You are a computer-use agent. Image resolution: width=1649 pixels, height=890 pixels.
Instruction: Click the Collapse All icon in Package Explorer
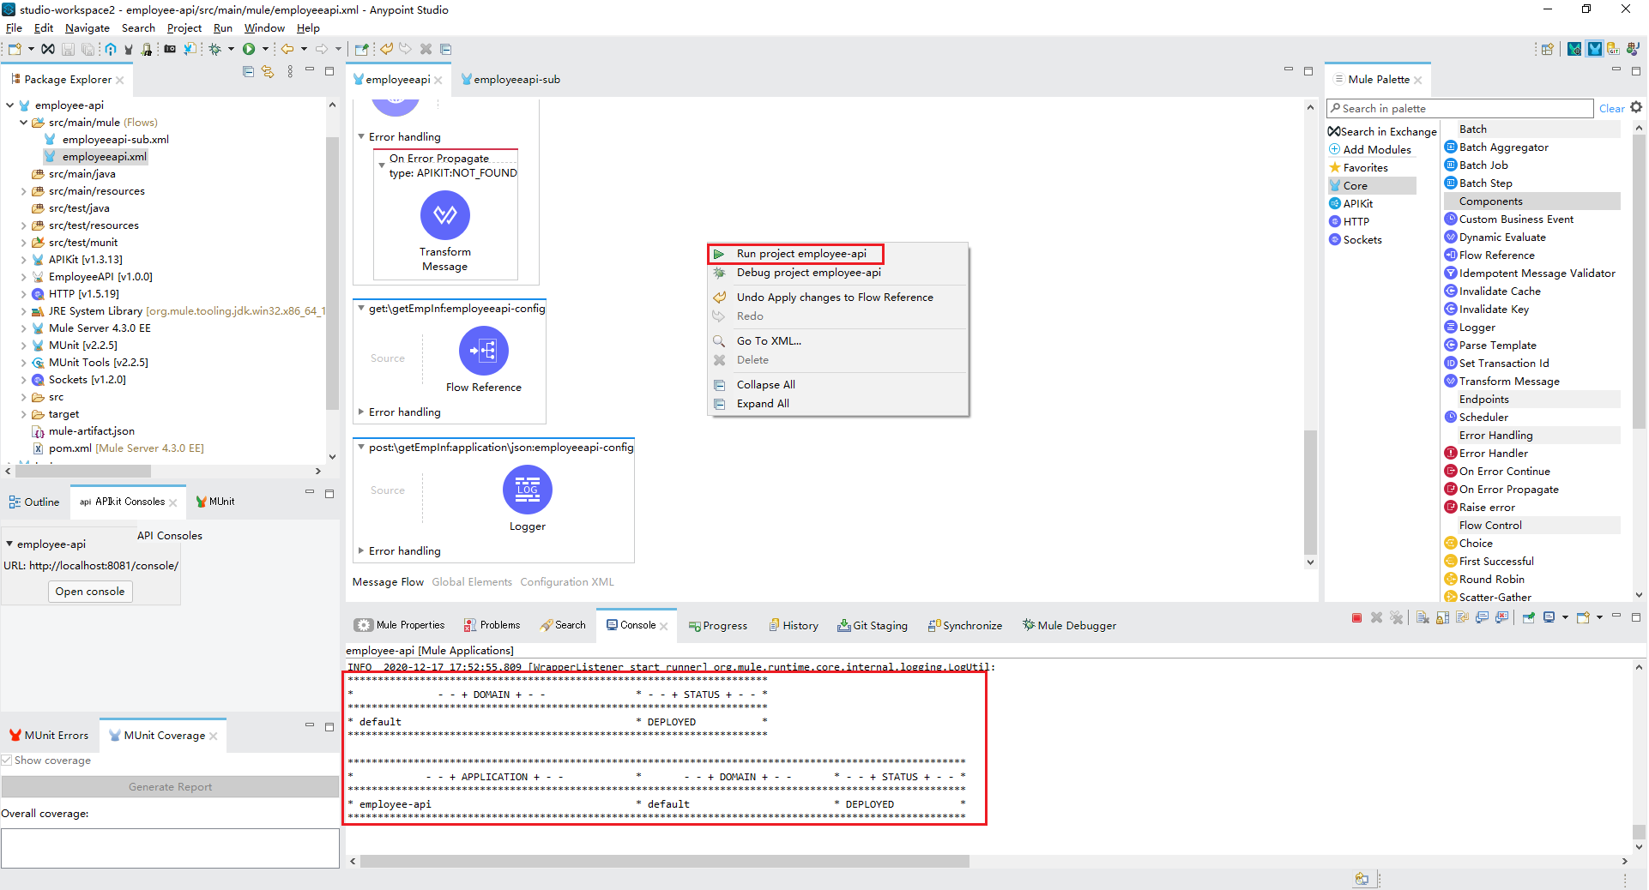[248, 72]
